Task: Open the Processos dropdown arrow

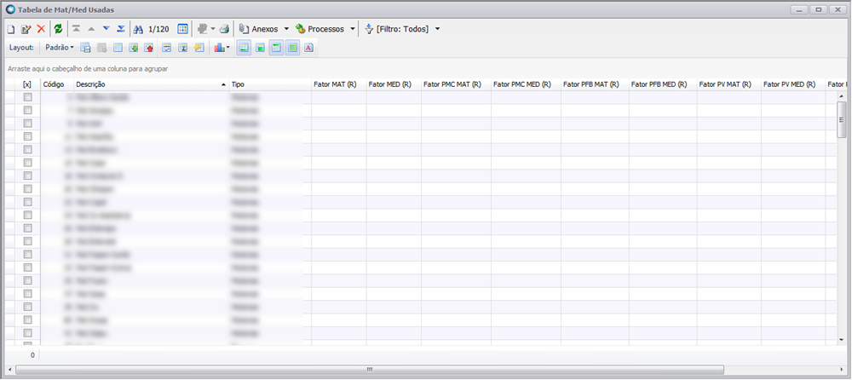Action: click(x=353, y=29)
